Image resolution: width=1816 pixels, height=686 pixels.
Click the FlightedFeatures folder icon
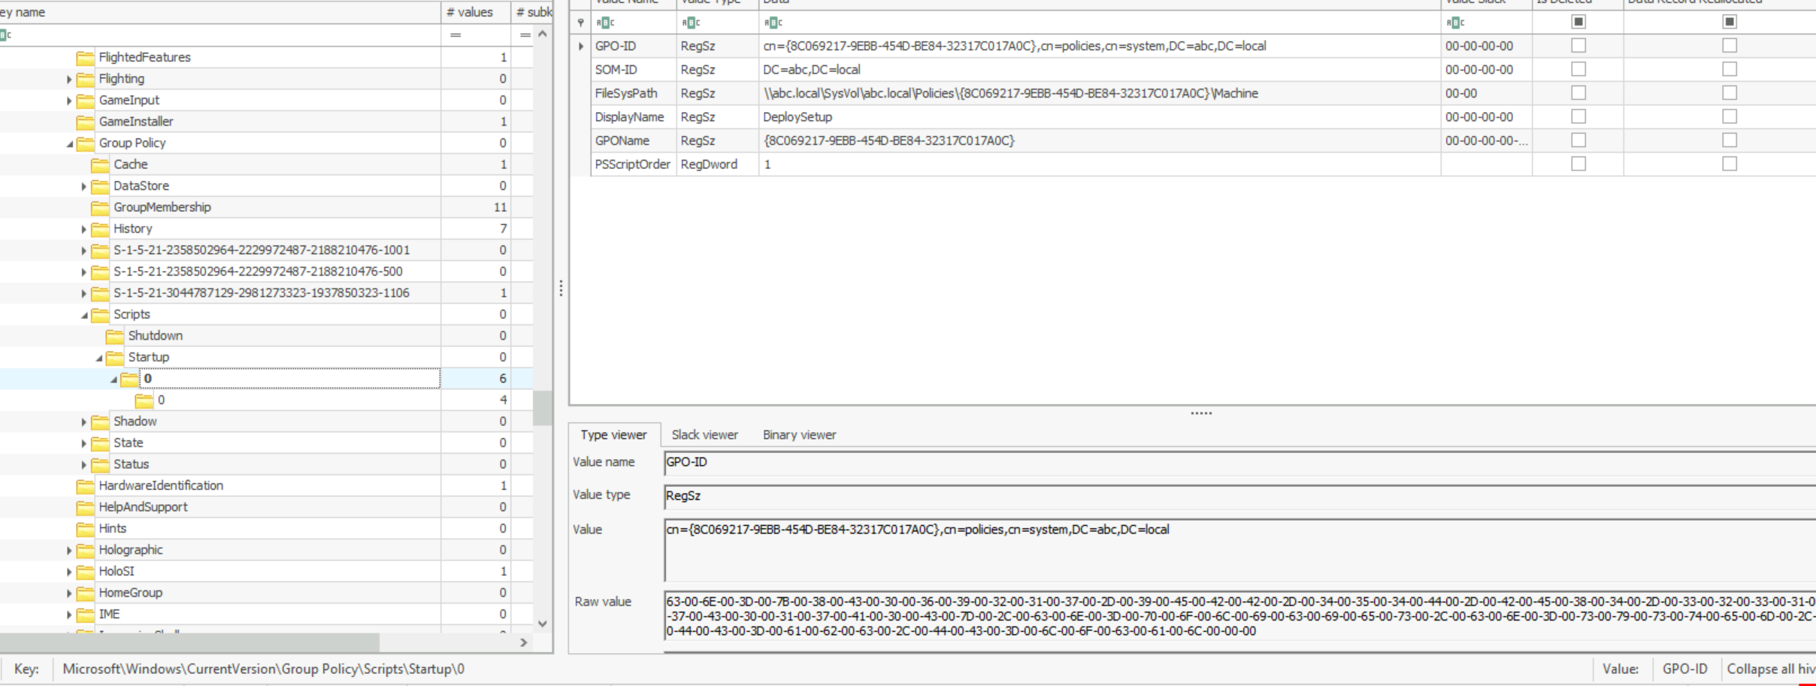pos(86,58)
